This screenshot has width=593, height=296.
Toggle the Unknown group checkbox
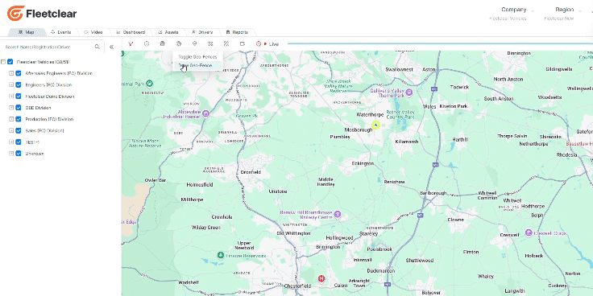tap(19, 154)
